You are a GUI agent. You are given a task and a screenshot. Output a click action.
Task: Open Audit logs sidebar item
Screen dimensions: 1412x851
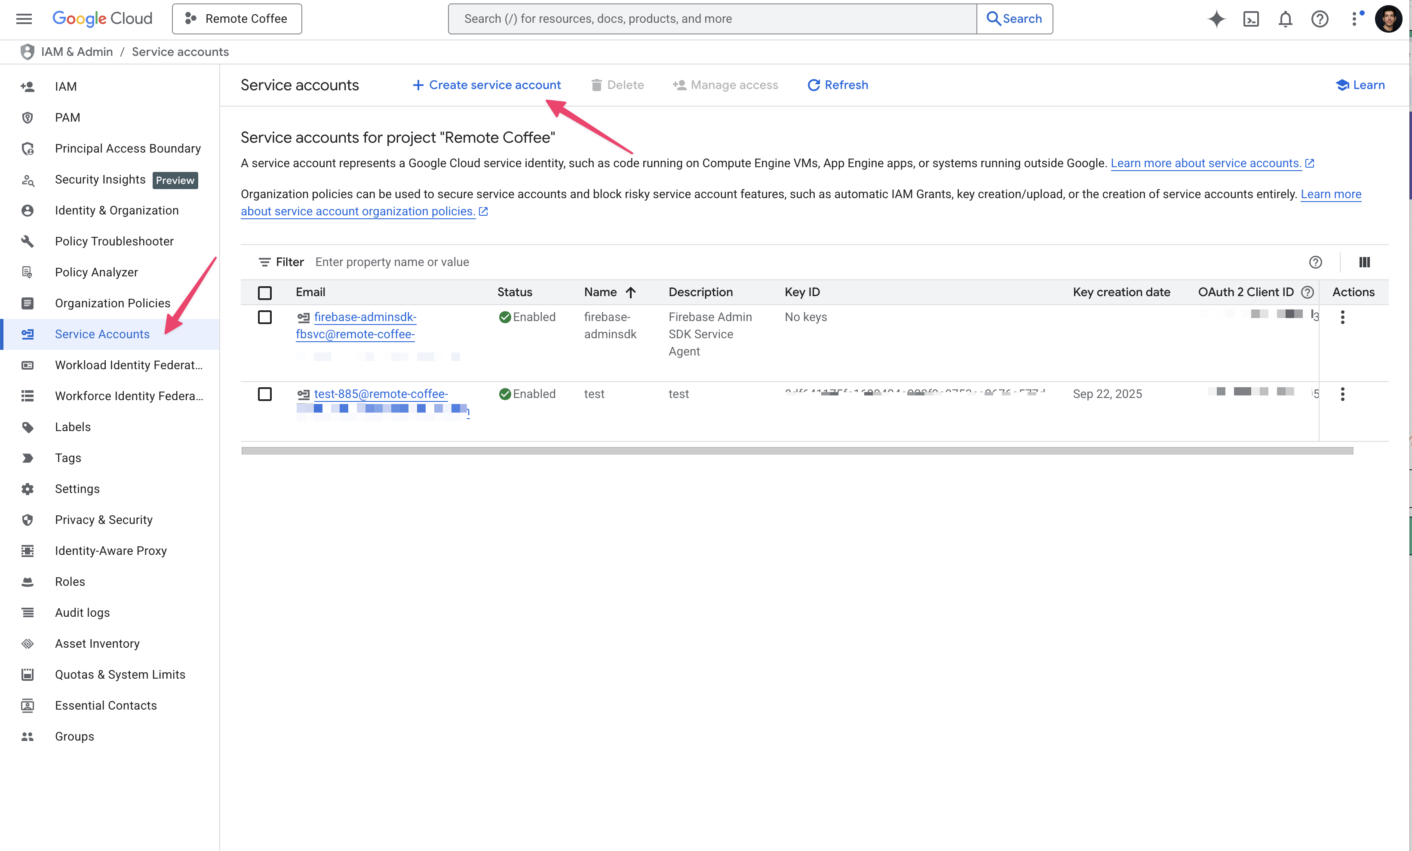(82, 613)
